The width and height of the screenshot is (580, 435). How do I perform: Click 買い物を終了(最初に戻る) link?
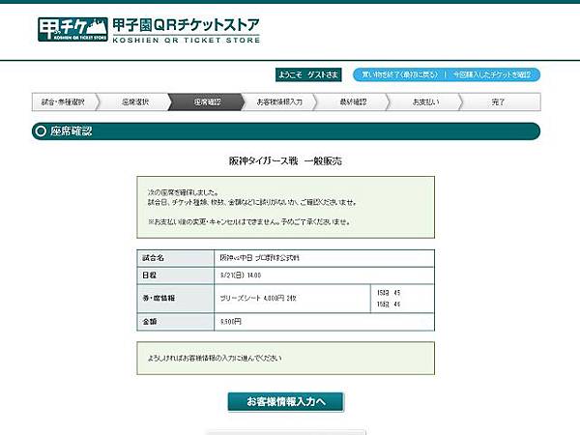(399, 74)
